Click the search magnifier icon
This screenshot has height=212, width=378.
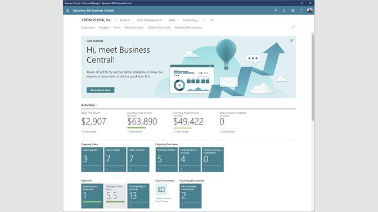click(276, 11)
